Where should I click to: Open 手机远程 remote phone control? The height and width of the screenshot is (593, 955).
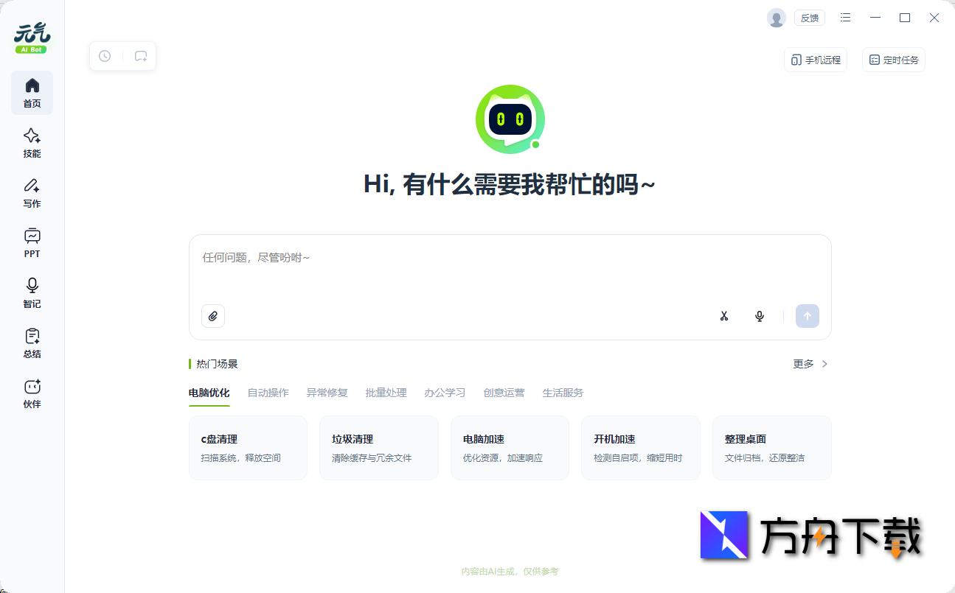click(816, 59)
